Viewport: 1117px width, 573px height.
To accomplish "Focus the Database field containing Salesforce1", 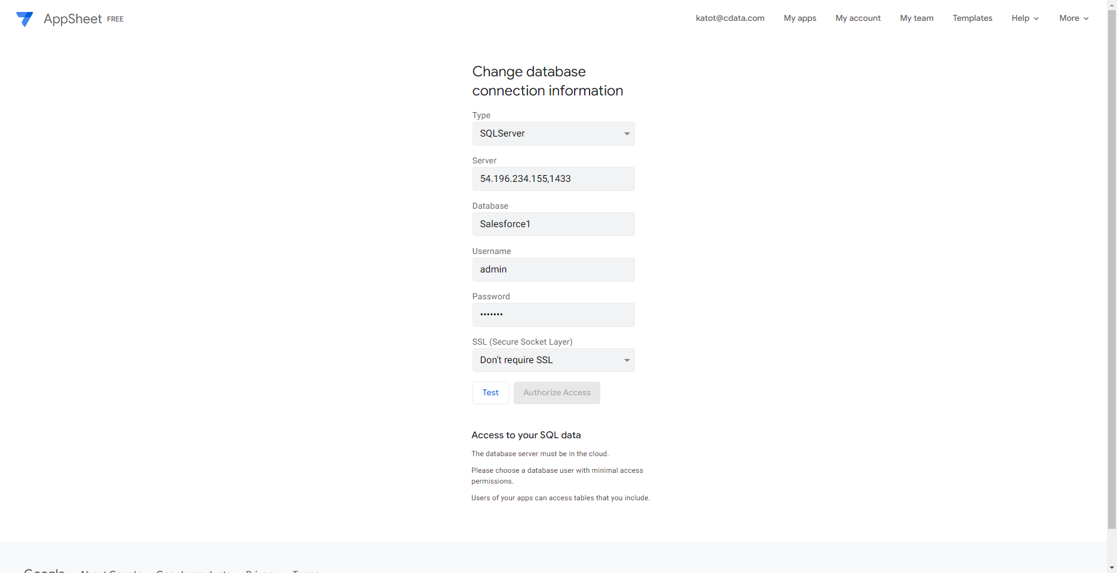I will pyautogui.click(x=553, y=224).
